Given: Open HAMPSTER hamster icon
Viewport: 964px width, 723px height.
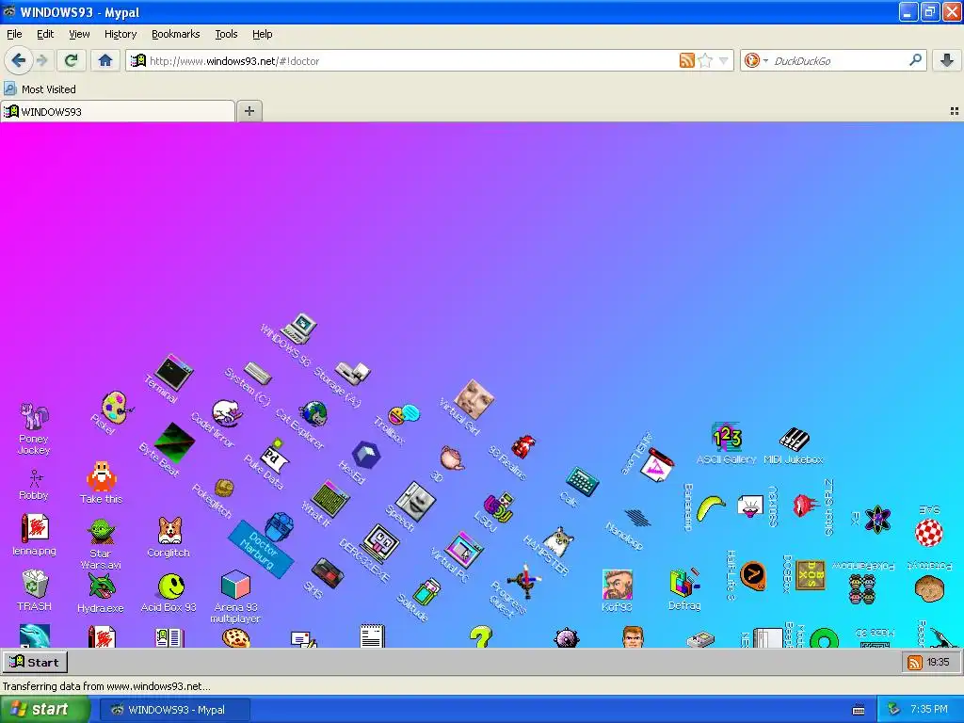Looking at the screenshot, I should click(x=559, y=541).
